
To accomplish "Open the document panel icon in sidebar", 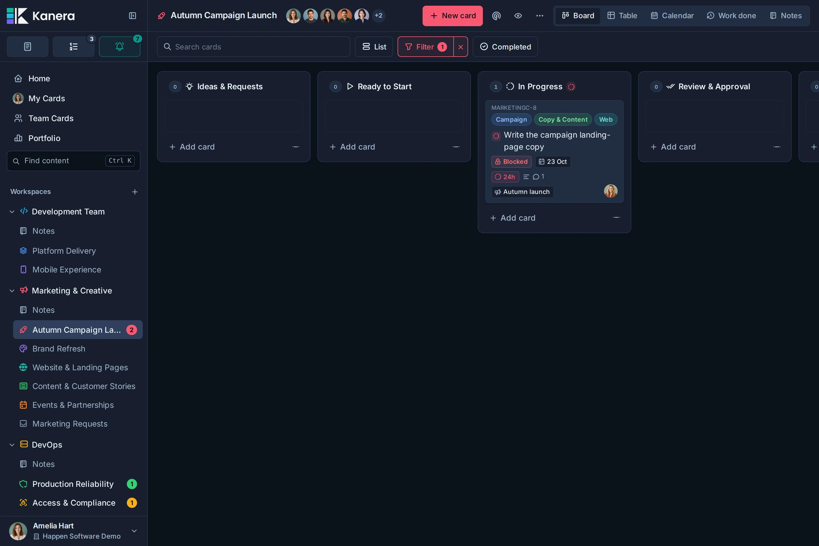I will click(28, 47).
